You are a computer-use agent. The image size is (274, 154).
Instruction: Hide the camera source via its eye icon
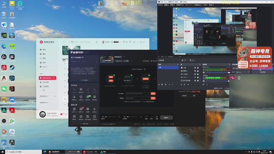point(195,71)
